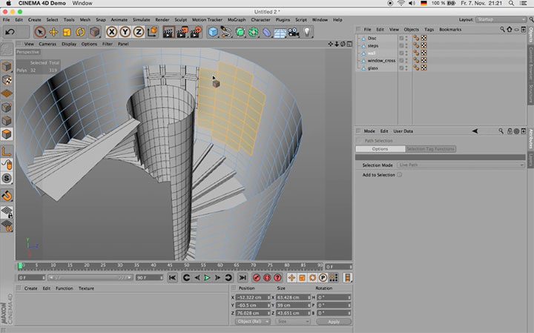Switch to Texture mode in left palette
The image size is (534, 333).
click(x=7, y=80)
